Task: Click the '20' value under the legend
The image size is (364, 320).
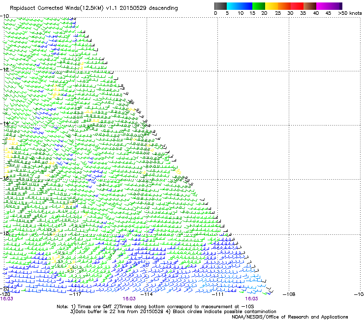Action: (264, 13)
